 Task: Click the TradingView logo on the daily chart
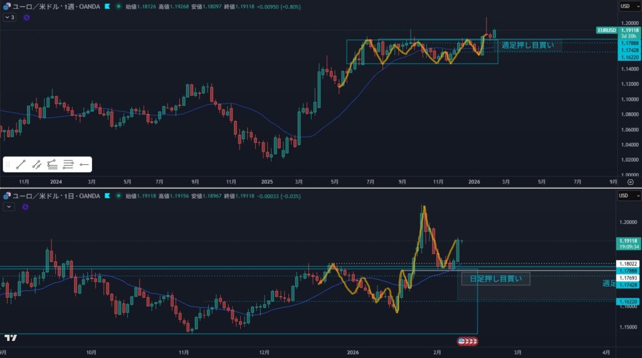pos(10,338)
